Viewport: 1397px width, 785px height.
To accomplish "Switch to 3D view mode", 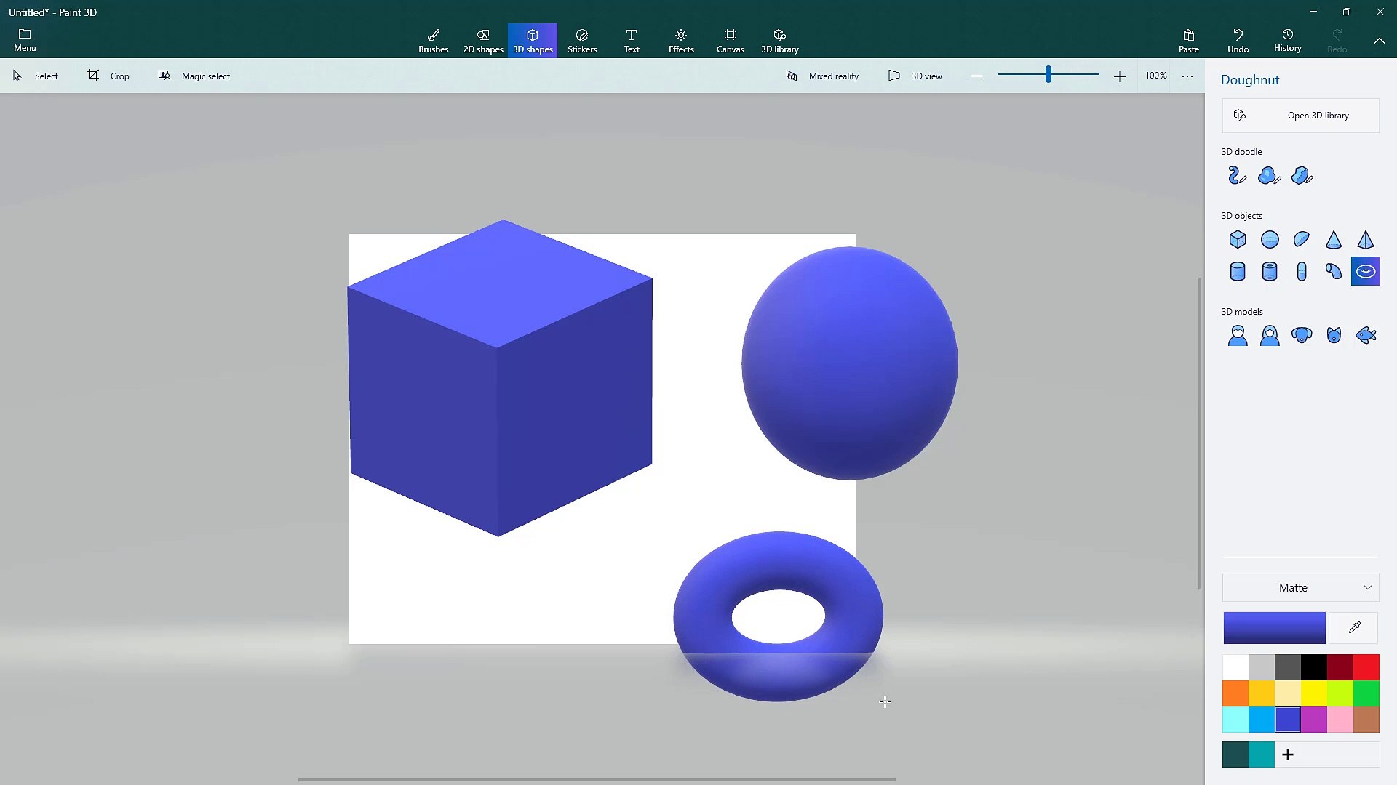I will point(915,76).
